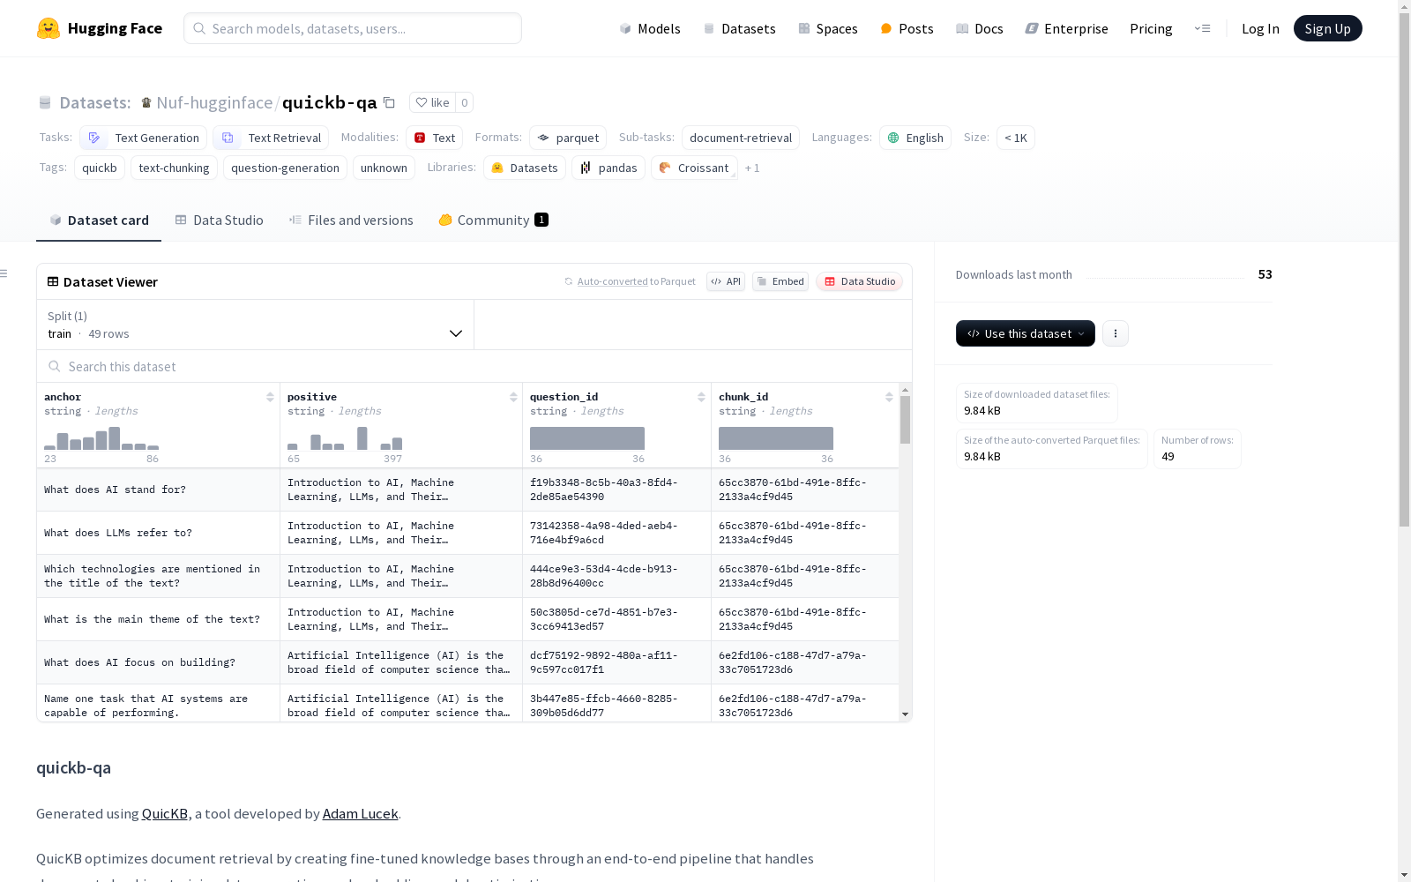Click the text-chunking tag
The height and width of the screenshot is (882, 1411).
click(175, 168)
